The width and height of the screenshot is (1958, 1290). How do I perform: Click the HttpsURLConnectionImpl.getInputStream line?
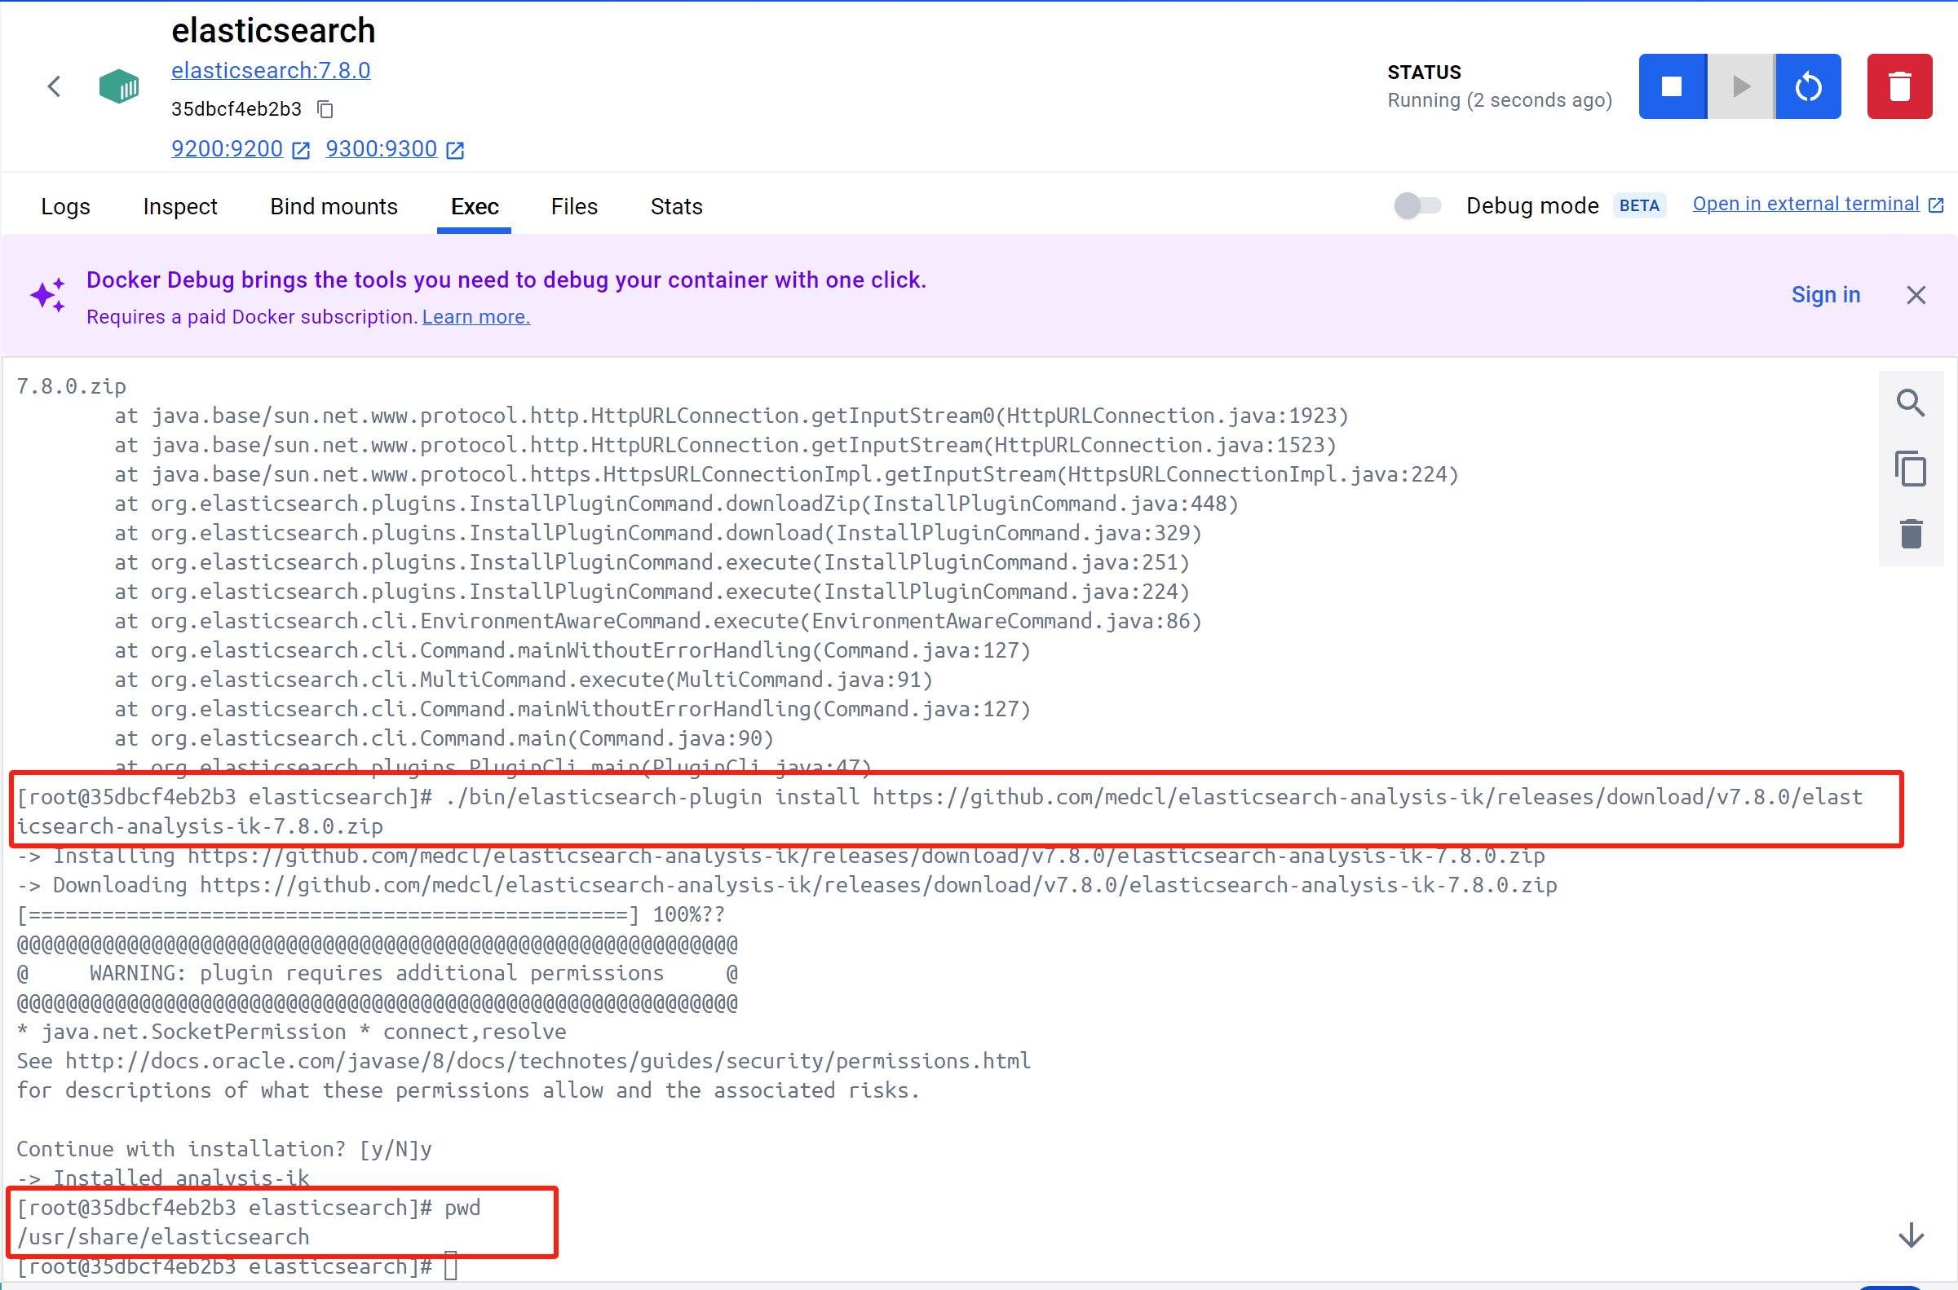click(x=787, y=475)
